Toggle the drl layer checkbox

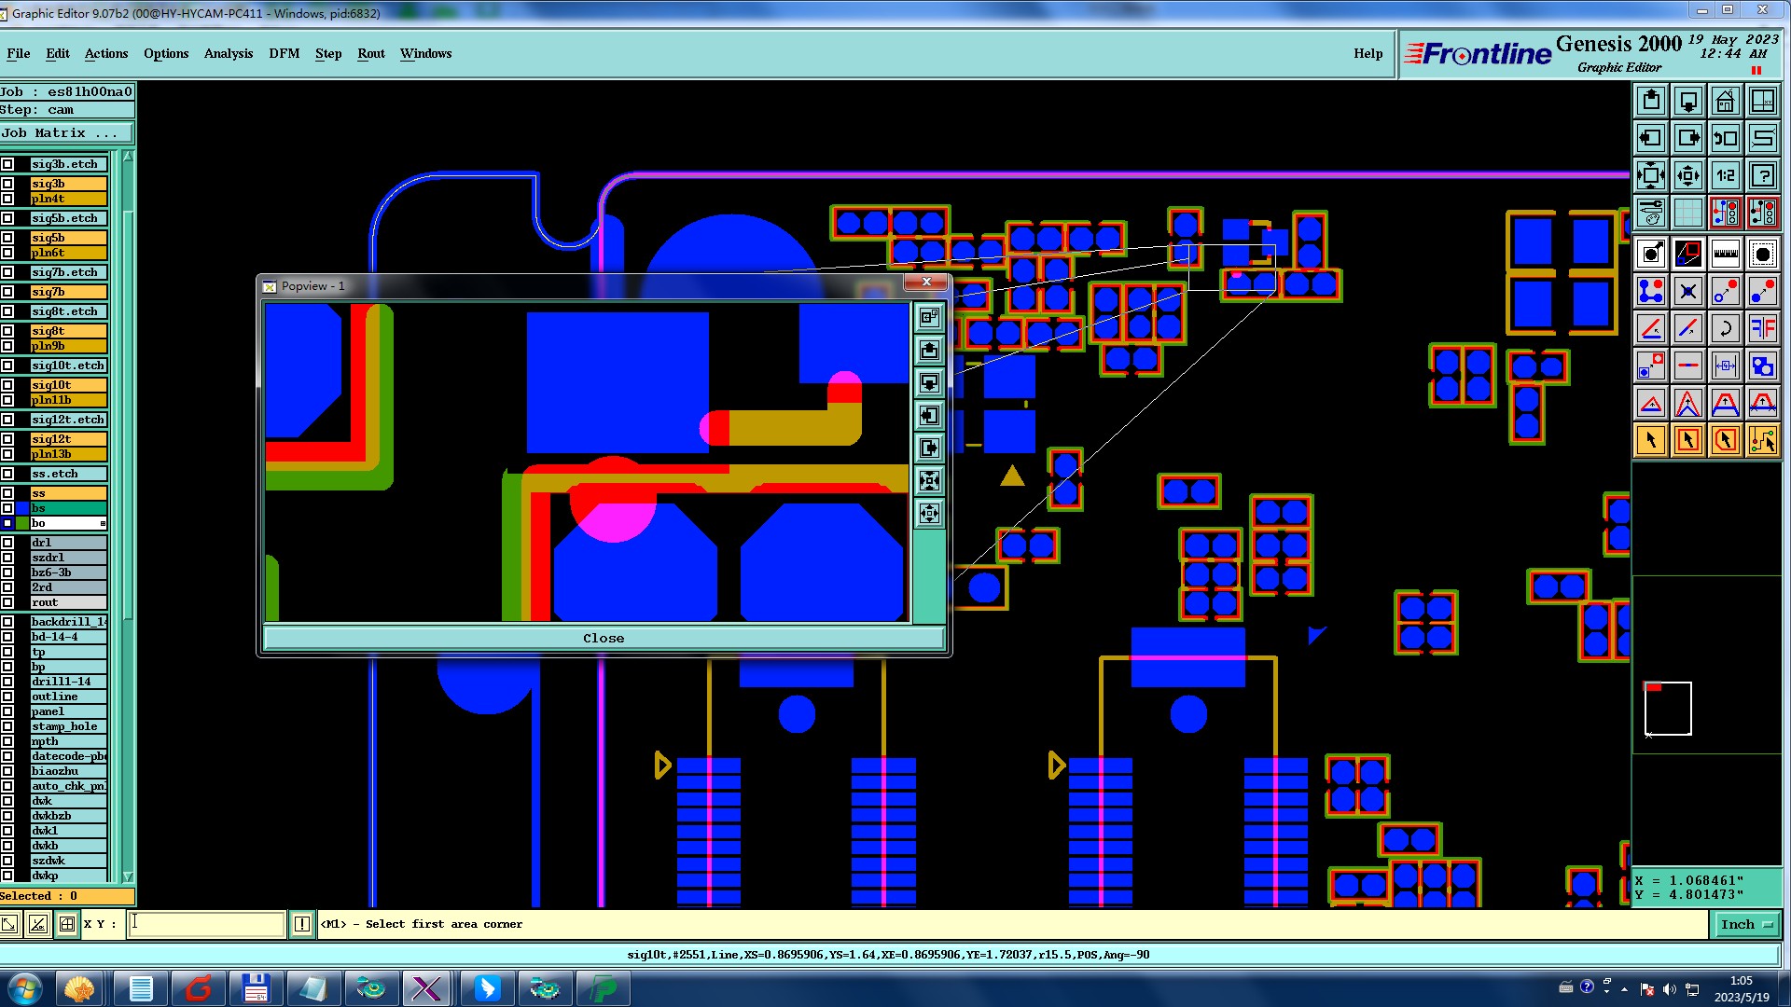pyautogui.click(x=8, y=543)
